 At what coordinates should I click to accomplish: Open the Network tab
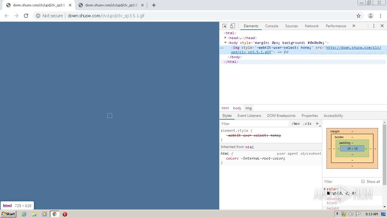coord(312,26)
